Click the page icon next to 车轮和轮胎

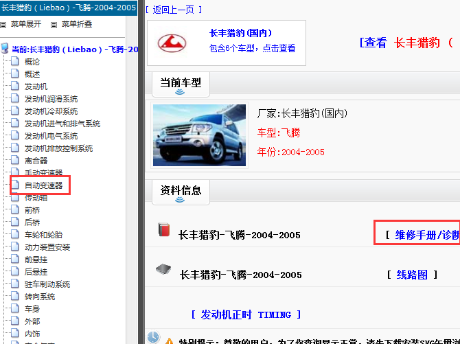pyautogui.click(x=15, y=234)
